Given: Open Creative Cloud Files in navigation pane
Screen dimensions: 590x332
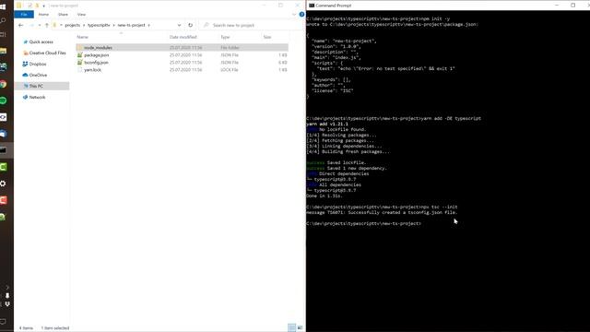Looking at the screenshot, I should tap(44, 53).
